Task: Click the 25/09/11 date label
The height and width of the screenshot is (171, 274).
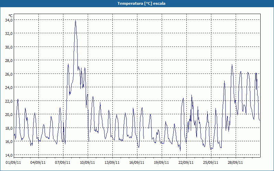Action: tap(211, 162)
